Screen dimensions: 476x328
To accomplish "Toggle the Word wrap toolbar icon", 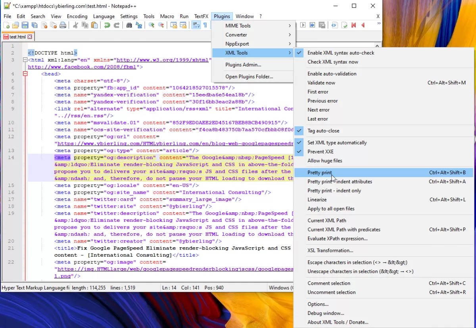I will (196, 25).
